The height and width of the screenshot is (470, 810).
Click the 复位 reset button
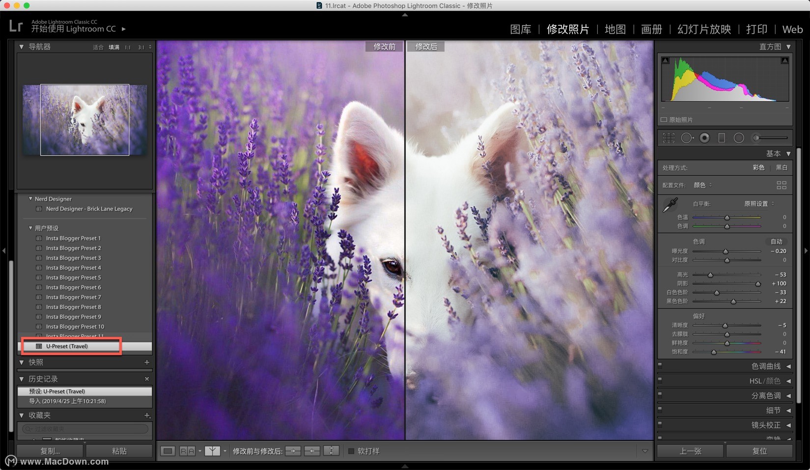759,451
